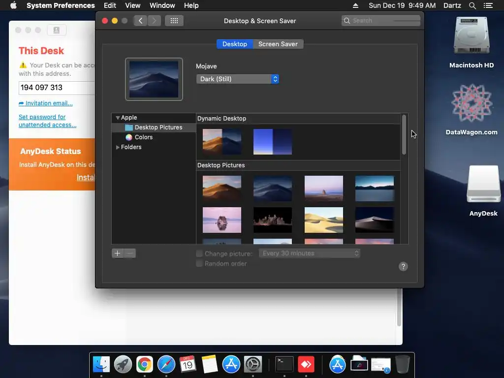The width and height of the screenshot is (504, 378).
Task: Click AnyDesk address field 194 097 313
Action: pyautogui.click(x=57, y=88)
